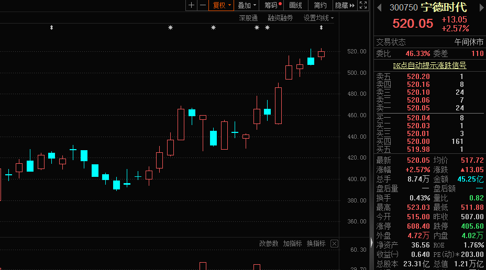
Task: Click the DK点自动提示涨跌信号 link
Action: click(x=429, y=65)
